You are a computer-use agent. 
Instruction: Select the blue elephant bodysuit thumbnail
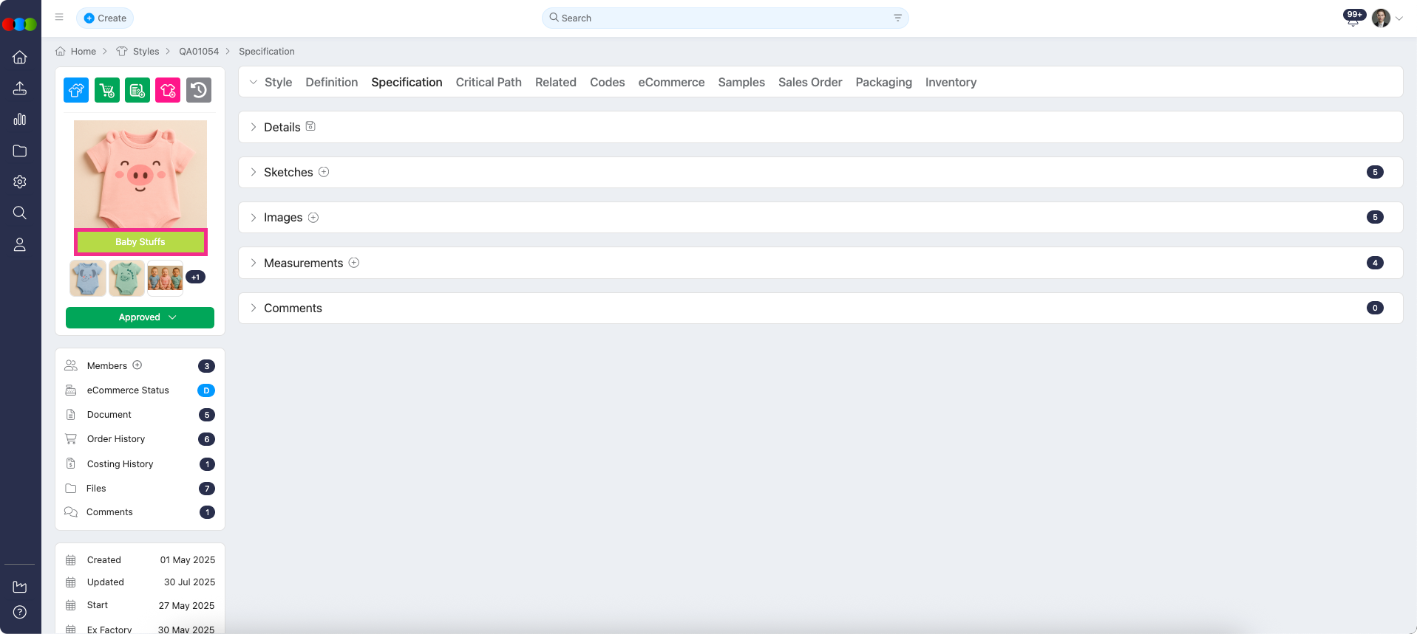tap(88, 278)
